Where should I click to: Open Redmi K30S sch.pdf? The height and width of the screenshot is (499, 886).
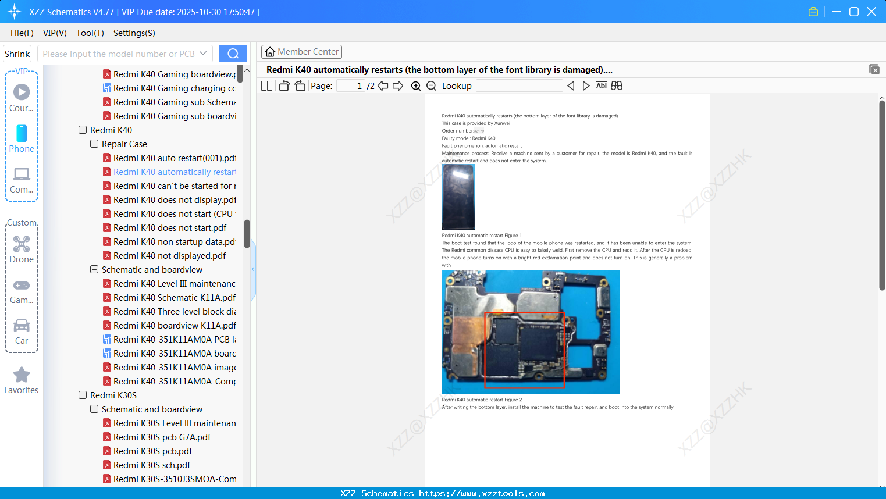coord(147,465)
